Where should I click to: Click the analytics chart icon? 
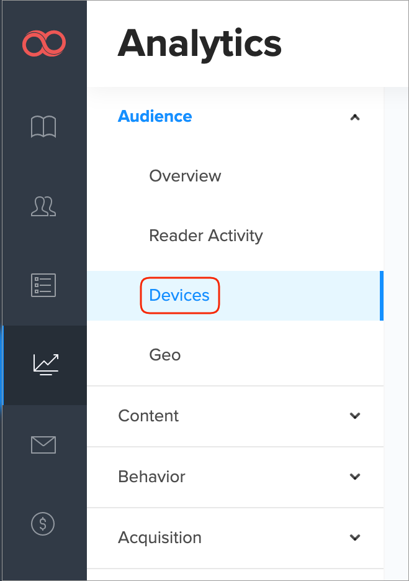click(x=45, y=365)
